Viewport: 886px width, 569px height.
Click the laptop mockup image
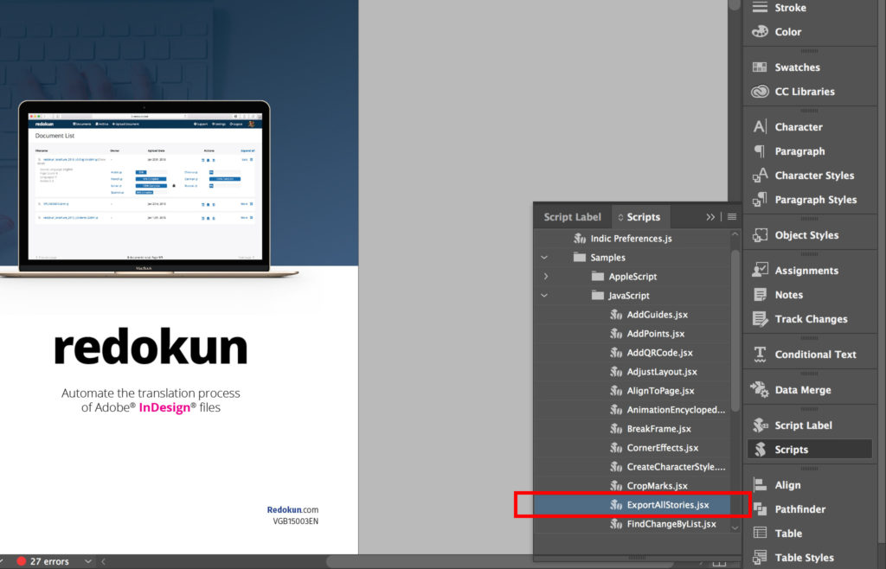[x=144, y=189]
